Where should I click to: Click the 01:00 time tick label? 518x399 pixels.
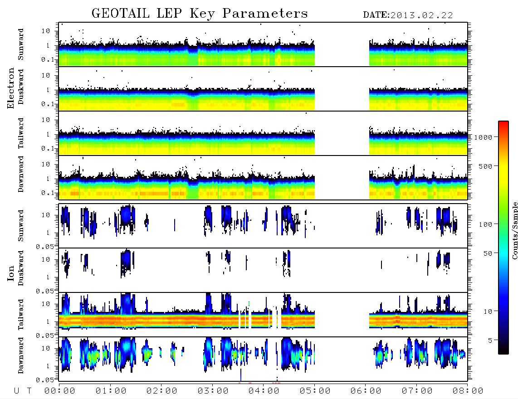click(111, 391)
